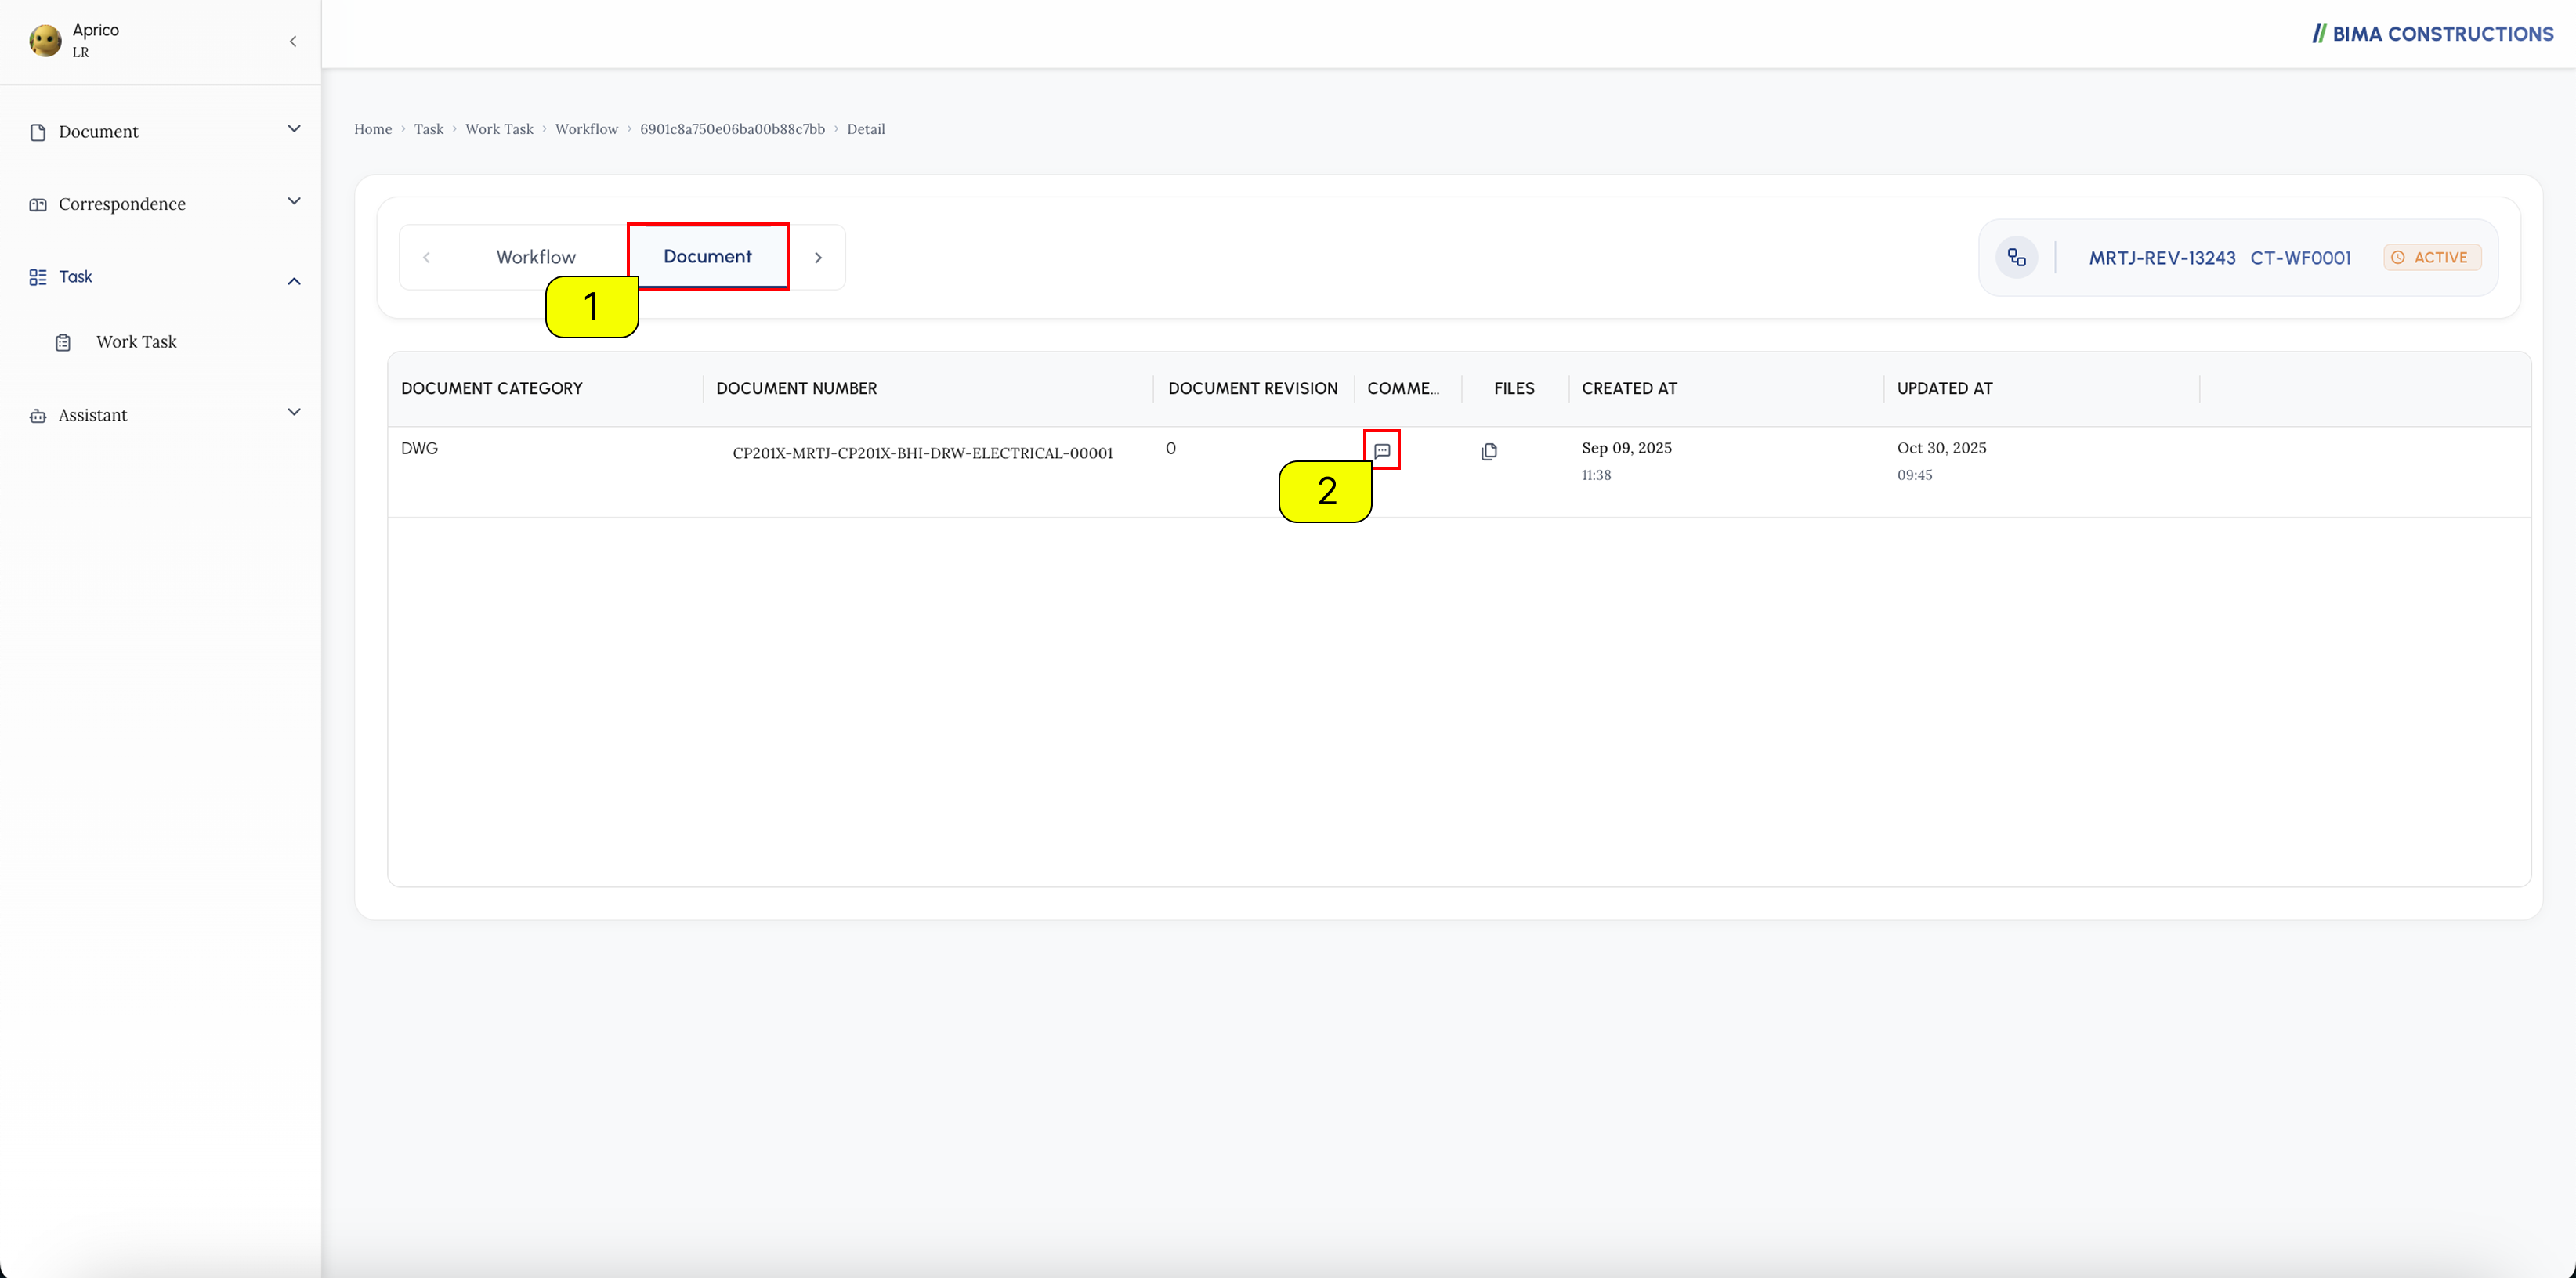Click the Task list icon in sidebar
The height and width of the screenshot is (1278, 2576).
point(38,276)
